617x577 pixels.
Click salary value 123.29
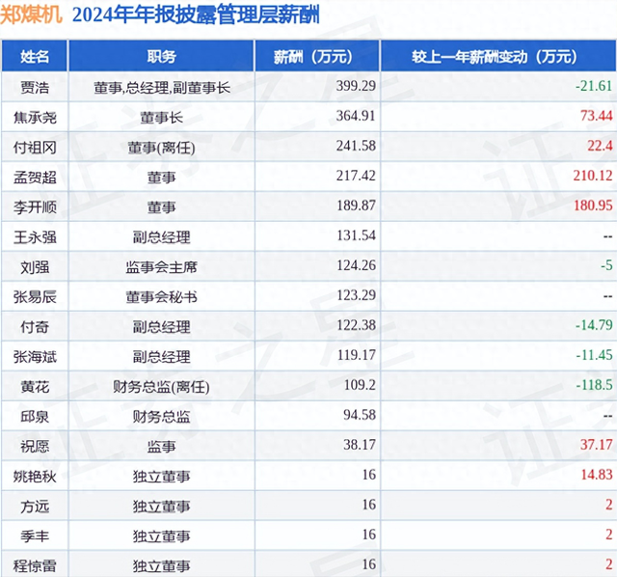tap(356, 295)
